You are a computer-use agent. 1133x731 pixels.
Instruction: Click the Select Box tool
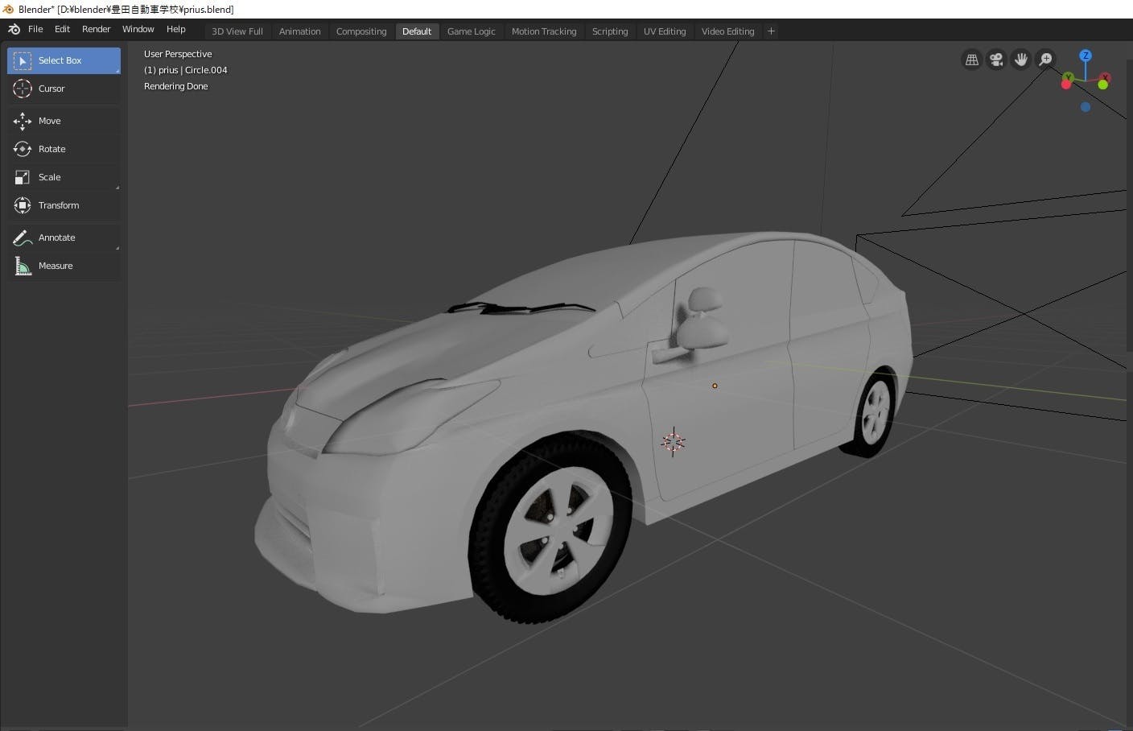pyautogui.click(x=60, y=60)
